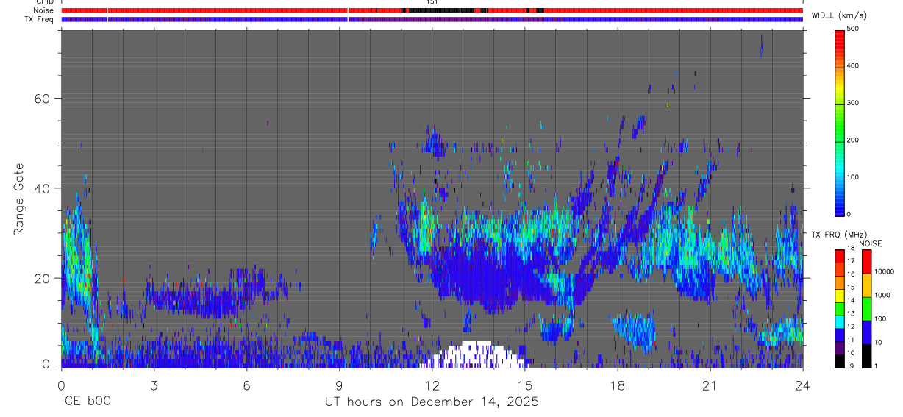
Task: Click the 12 label on TX FRQ scale
Action: (851, 327)
